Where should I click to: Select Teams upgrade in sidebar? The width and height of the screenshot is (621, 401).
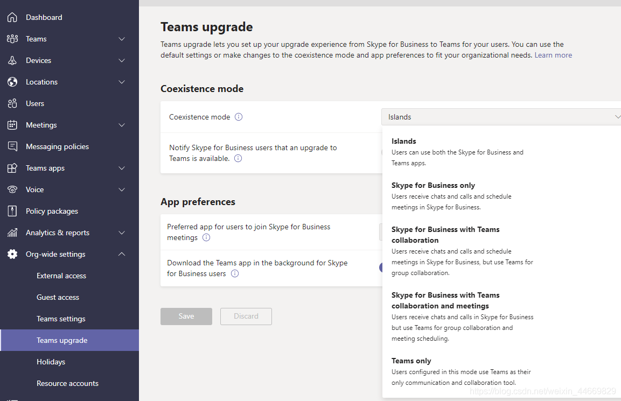pyautogui.click(x=69, y=340)
